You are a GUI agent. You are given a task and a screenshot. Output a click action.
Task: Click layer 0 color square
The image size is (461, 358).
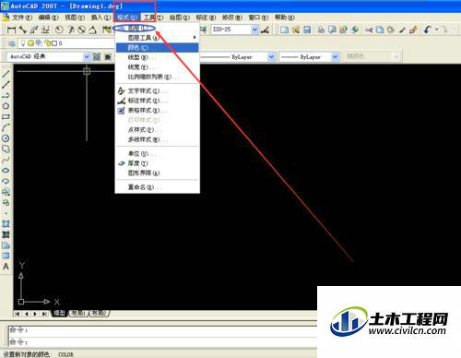click(54, 43)
